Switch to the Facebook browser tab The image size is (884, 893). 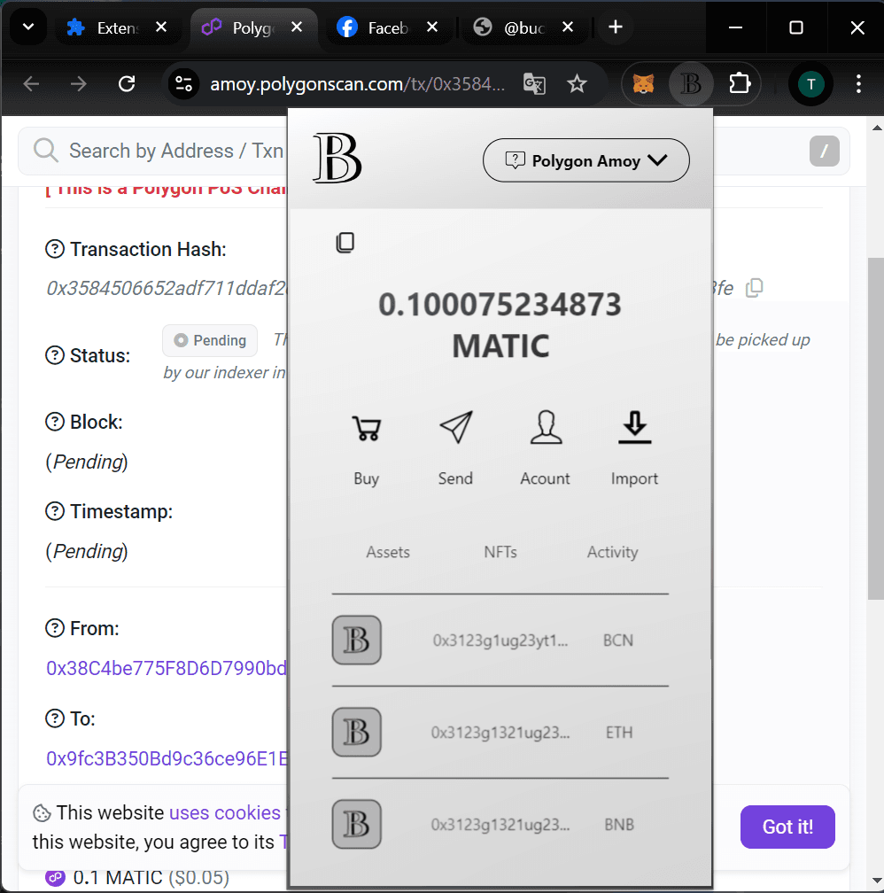390,27
